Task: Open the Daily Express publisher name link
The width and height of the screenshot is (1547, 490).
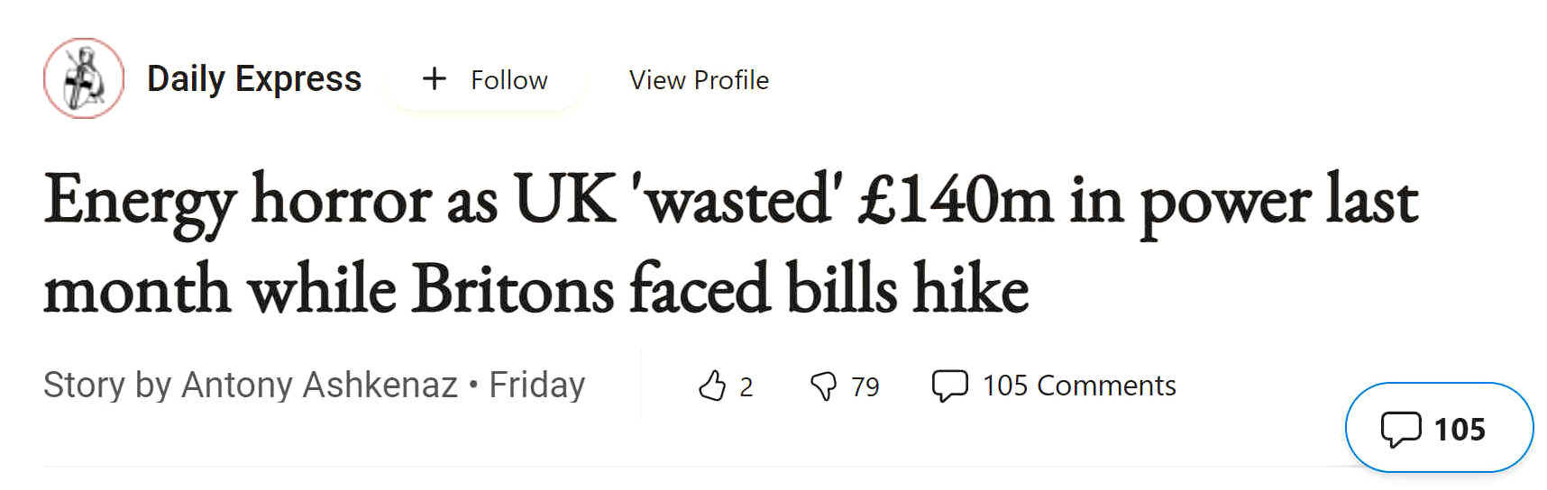Action: [253, 79]
